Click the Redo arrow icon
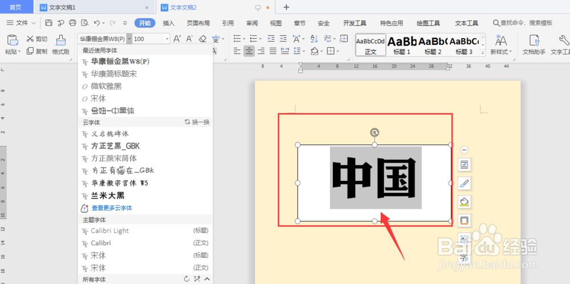The width and height of the screenshot is (570, 284). [112, 23]
